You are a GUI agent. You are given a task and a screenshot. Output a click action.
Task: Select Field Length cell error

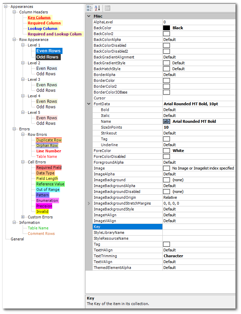pos(47,178)
